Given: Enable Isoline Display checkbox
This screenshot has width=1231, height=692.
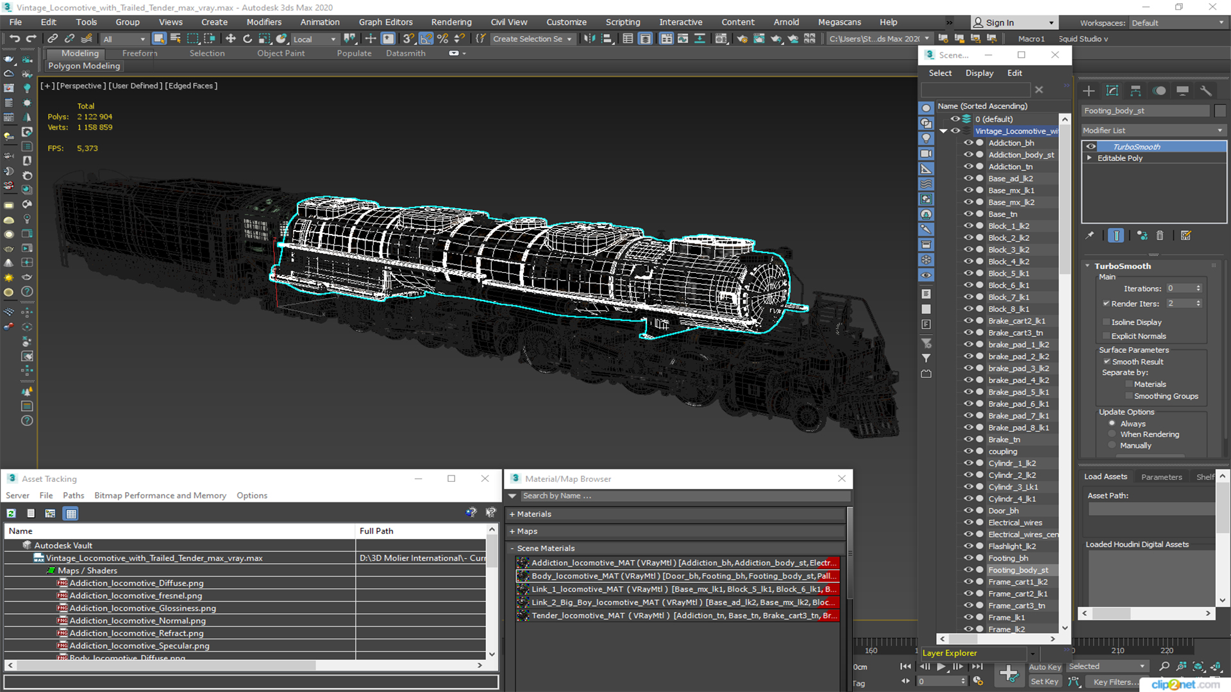Looking at the screenshot, I should 1106,322.
